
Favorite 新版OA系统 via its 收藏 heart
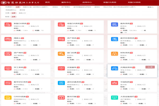click(33, 30)
